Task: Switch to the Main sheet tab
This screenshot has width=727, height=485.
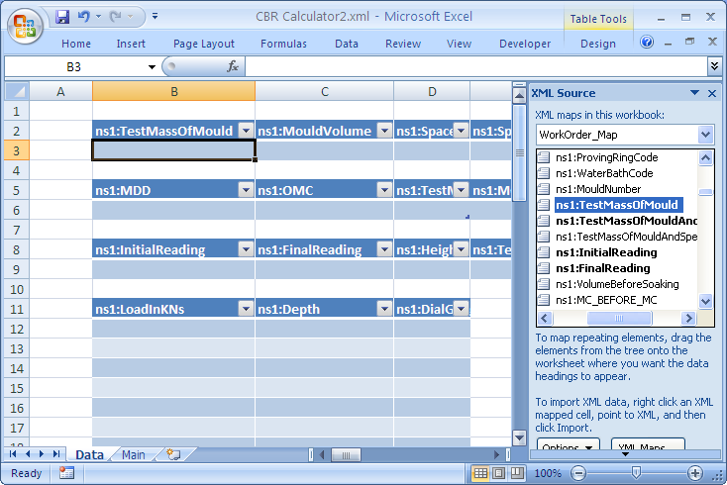Action: pos(134,455)
